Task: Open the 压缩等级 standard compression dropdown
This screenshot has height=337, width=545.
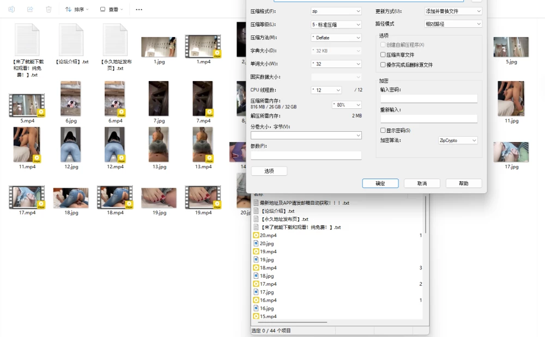Action: tap(336, 24)
